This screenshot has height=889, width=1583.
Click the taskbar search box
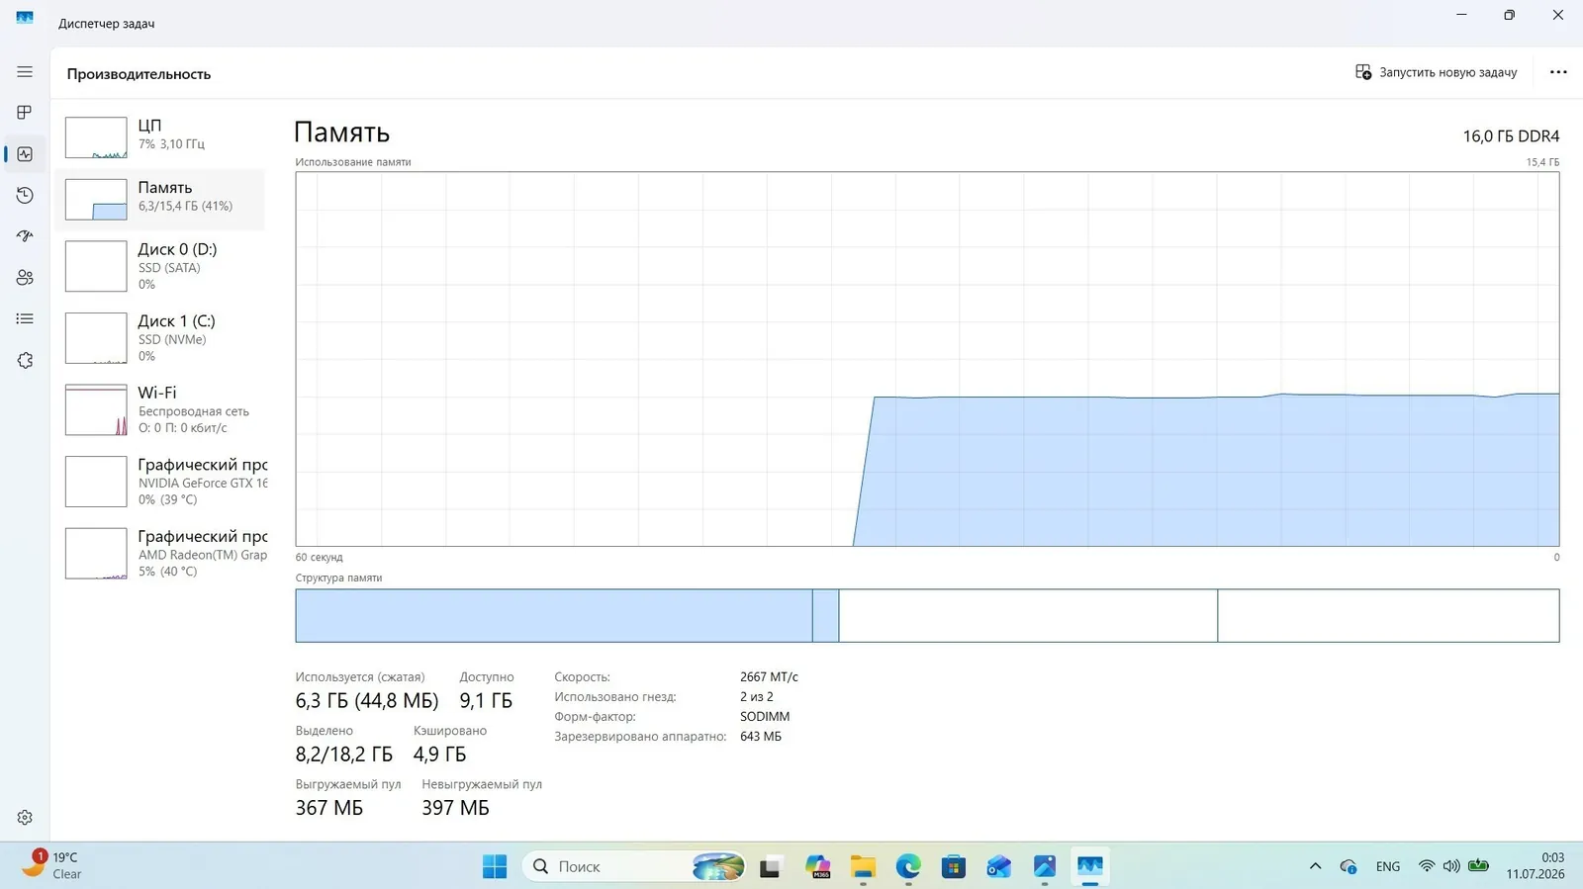[x=633, y=867]
